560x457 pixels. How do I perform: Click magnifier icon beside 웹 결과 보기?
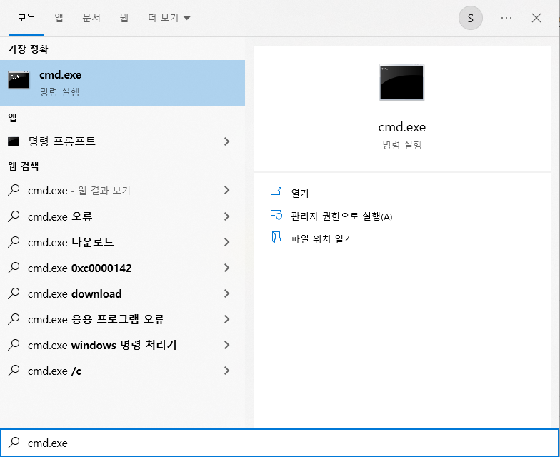point(14,190)
